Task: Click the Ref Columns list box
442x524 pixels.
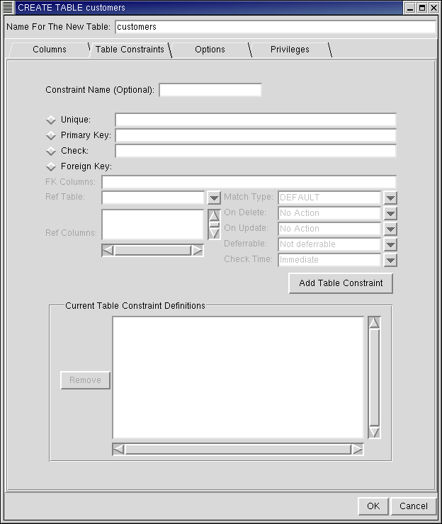Action: click(x=153, y=224)
